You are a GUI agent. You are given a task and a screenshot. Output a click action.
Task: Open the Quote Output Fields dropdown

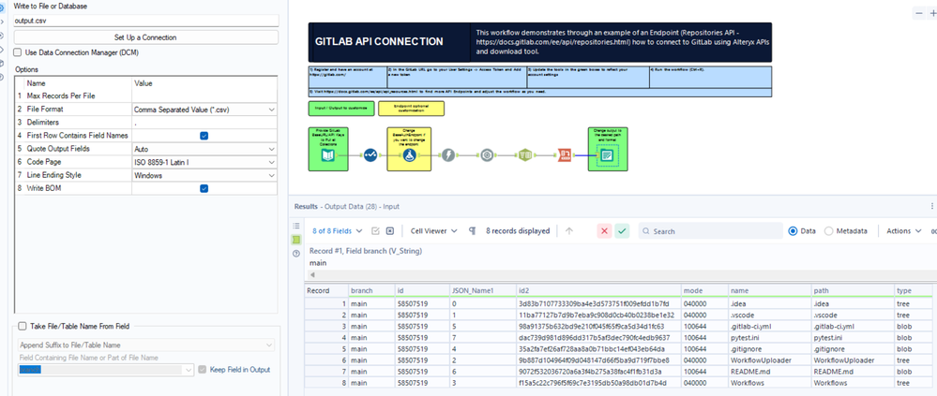pyautogui.click(x=204, y=149)
